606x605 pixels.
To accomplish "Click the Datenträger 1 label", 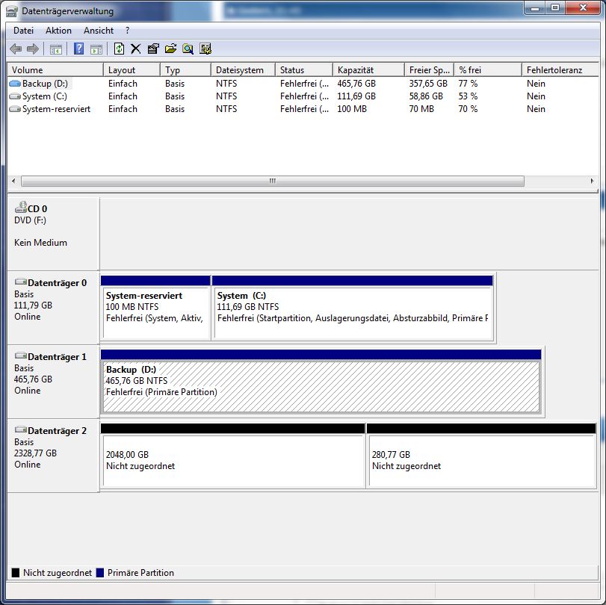I will pos(58,356).
